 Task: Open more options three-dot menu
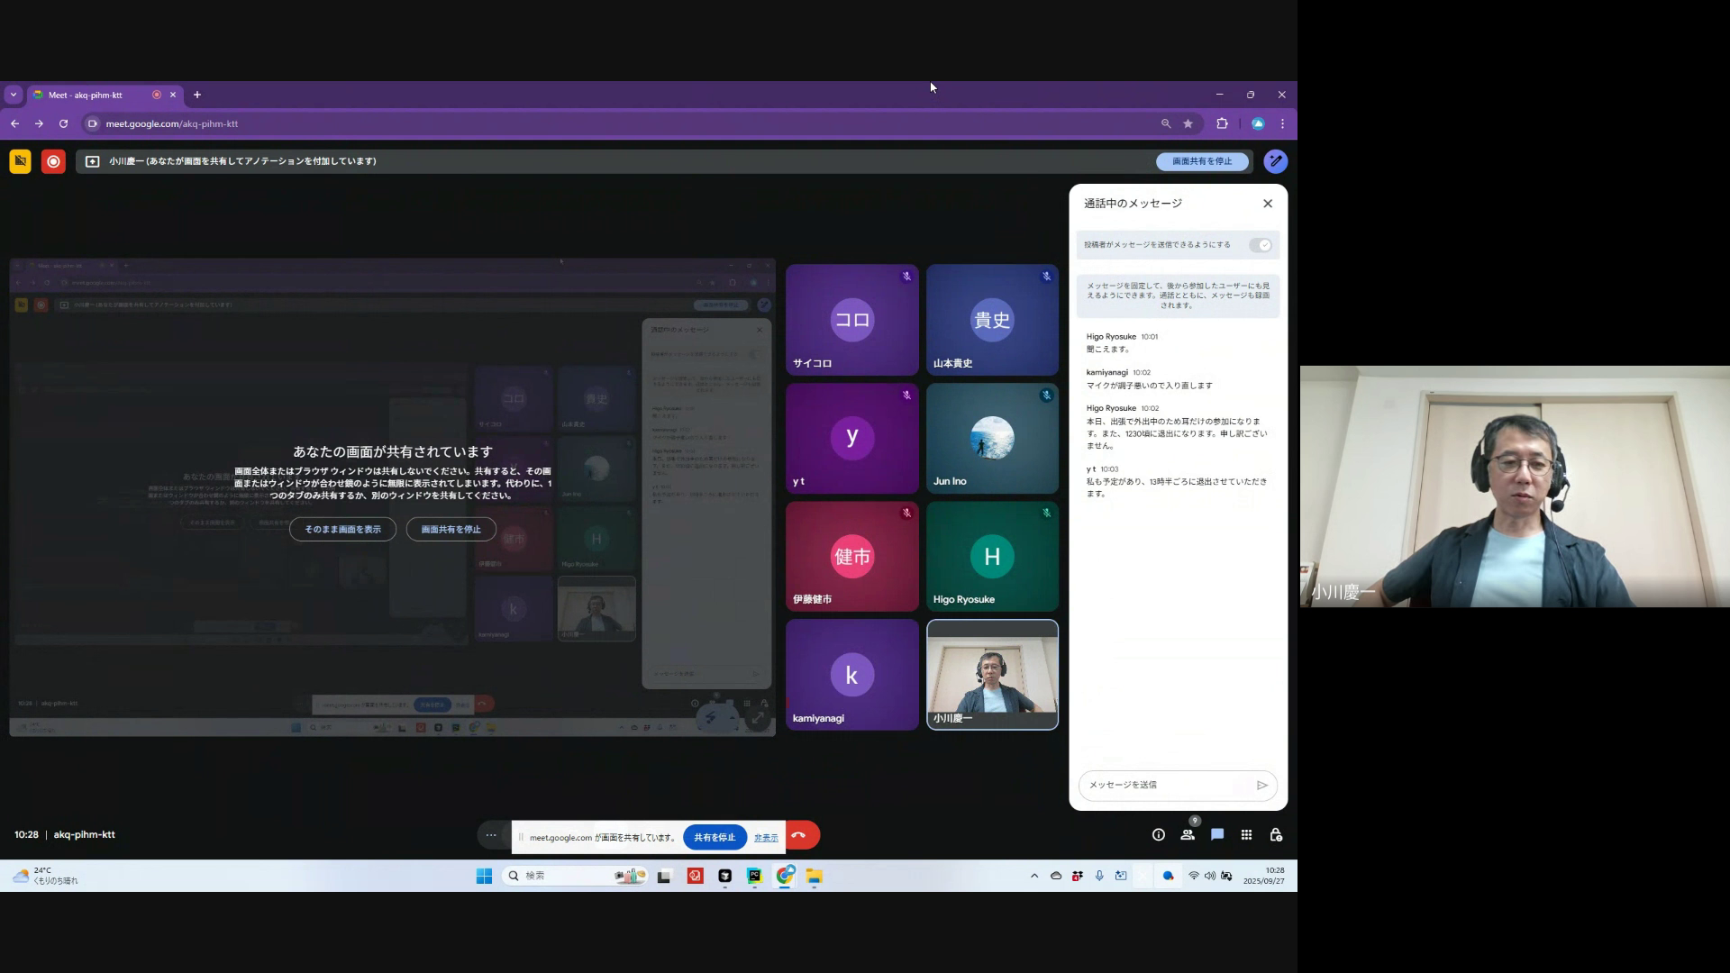click(491, 835)
